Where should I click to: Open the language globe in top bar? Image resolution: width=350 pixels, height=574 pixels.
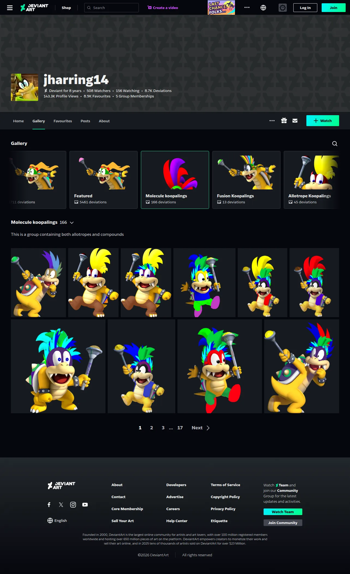coord(263,8)
